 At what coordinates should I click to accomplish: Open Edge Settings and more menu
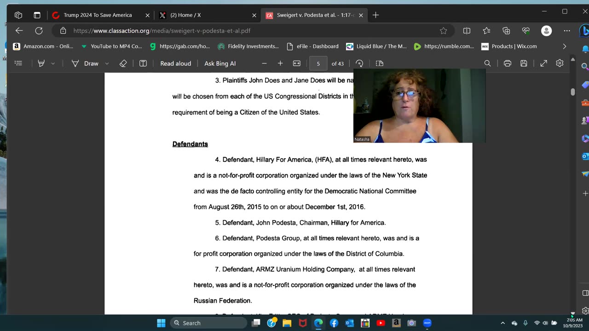(567, 31)
